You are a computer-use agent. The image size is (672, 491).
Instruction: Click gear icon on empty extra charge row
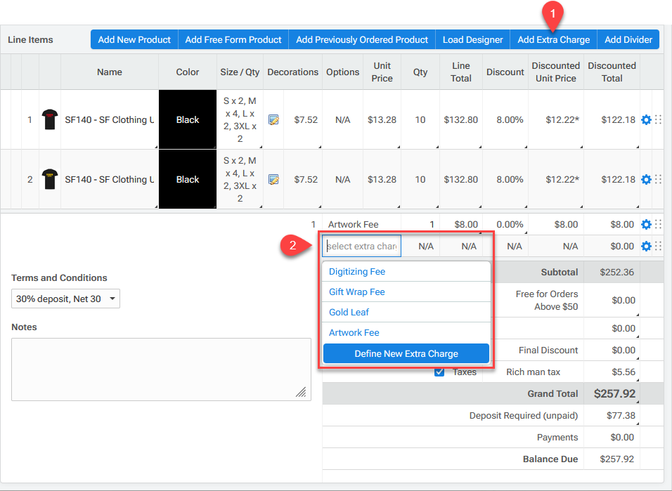point(646,247)
